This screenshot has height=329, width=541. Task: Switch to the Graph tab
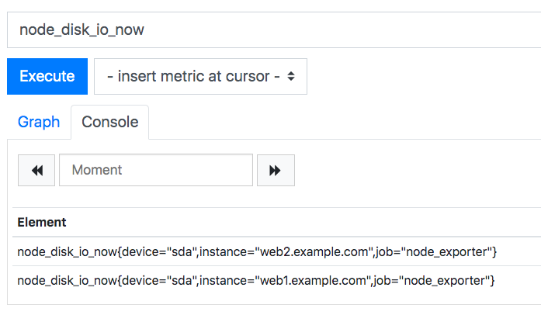point(39,122)
